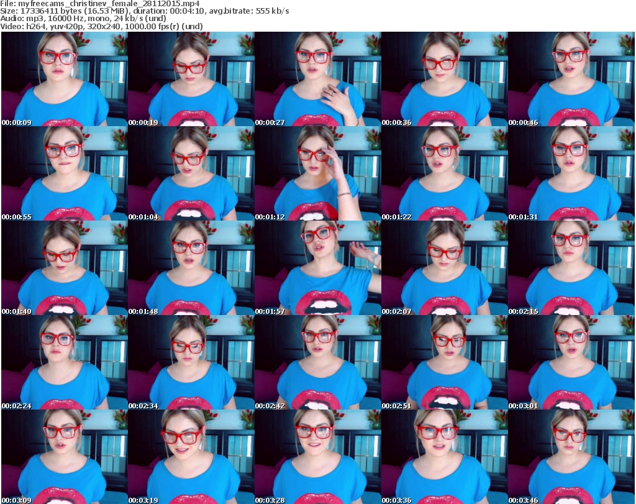Click the video frame at 00:03:09
This screenshot has width=636, height=504.
pos(65,457)
